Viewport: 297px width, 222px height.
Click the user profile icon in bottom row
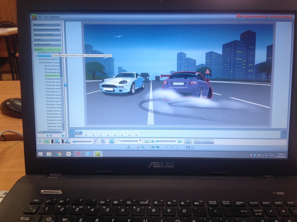pyautogui.click(x=128, y=147)
